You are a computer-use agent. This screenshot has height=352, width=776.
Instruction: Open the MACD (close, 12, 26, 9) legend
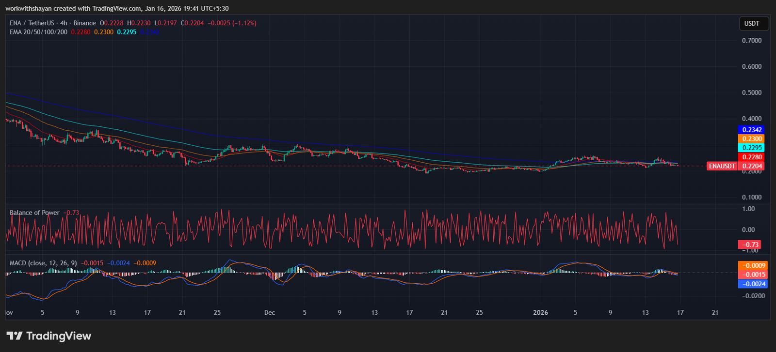(x=43, y=263)
